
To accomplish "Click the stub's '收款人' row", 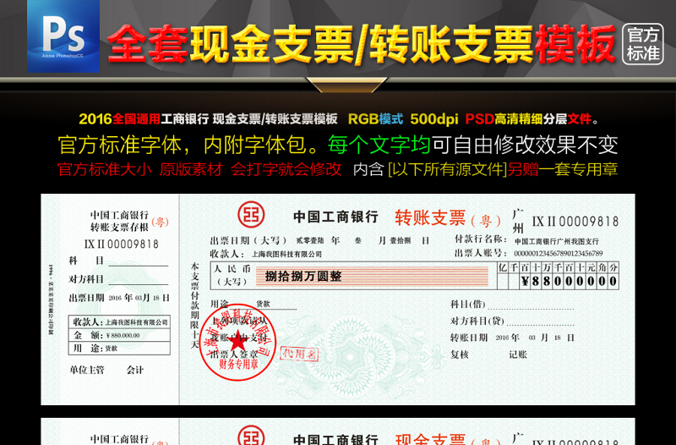I will coord(119,322).
